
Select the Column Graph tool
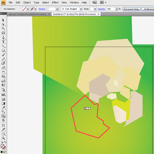click(x=3, y=94)
